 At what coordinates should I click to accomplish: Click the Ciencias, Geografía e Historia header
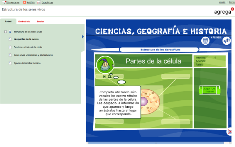[161, 31]
